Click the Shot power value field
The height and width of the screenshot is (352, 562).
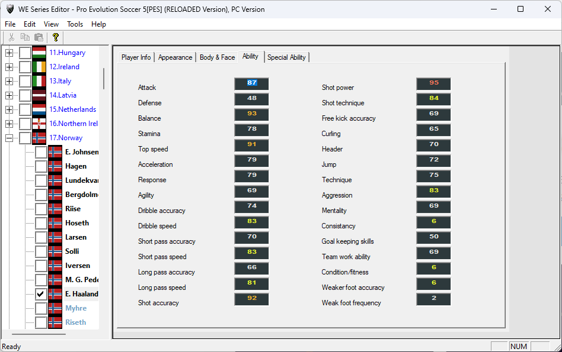pos(434,83)
